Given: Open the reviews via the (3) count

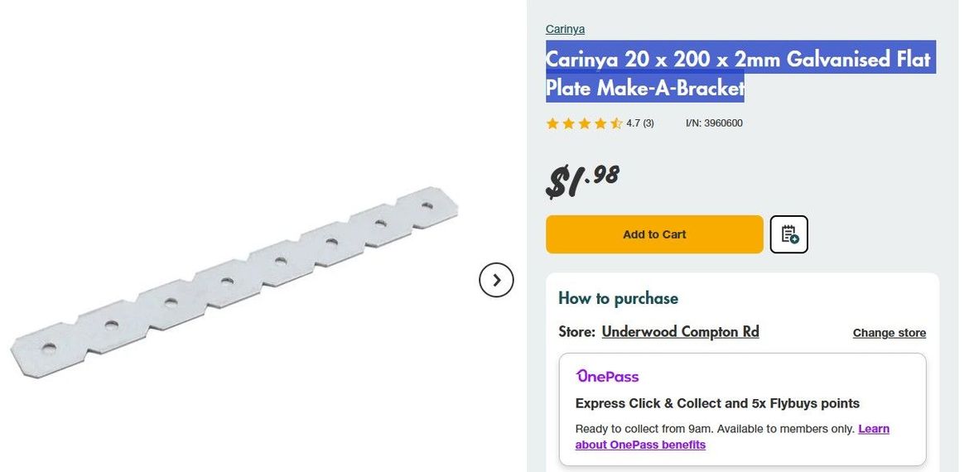Looking at the screenshot, I should [x=648, y=123].
